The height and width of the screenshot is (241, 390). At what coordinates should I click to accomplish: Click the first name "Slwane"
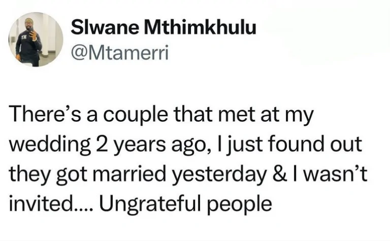(103, 28)
